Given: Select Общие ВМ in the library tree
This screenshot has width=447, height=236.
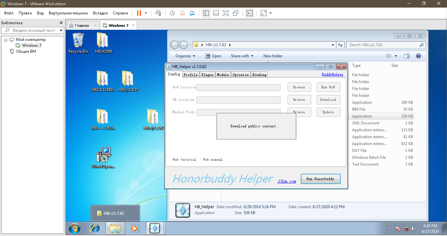Looking at the screenshot, I should 26,51.
